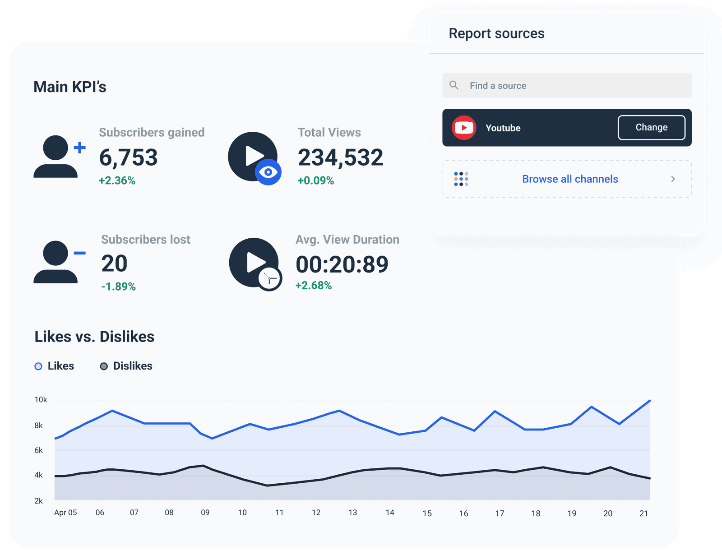Open the Browse all channels link
722x555 pixels.
pyautogui.click(x=569, y=179)
